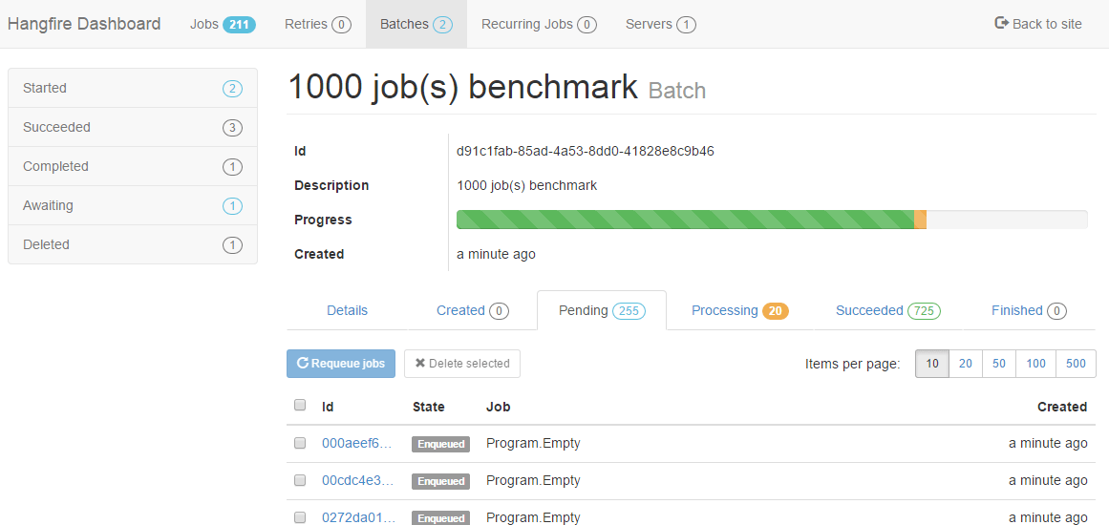Click the Enqueued state label for job 000aeef6
The image size is (1109, 525).
(440, 444)
